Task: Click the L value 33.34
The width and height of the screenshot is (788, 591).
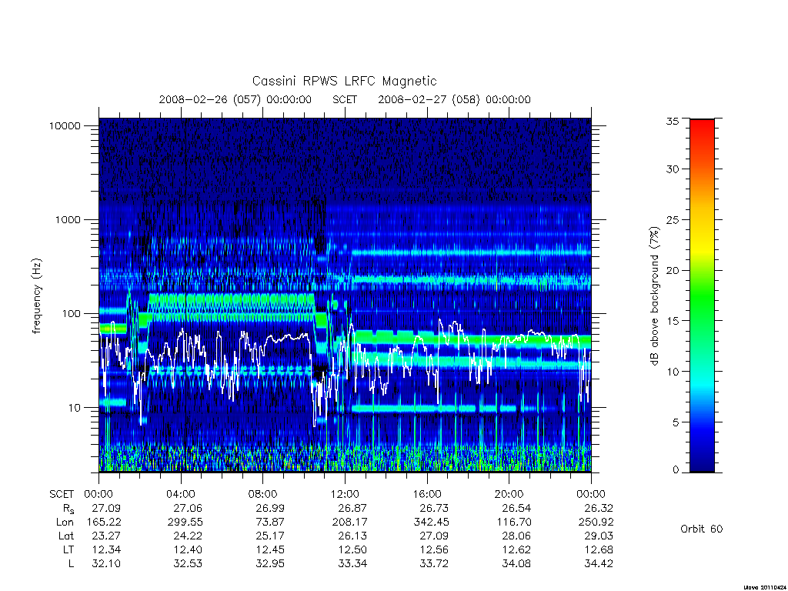Action: tap(352, 563)
